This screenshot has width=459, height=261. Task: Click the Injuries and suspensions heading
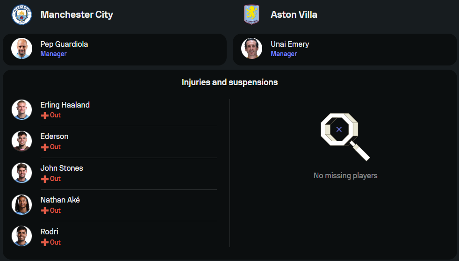point(229,82)
